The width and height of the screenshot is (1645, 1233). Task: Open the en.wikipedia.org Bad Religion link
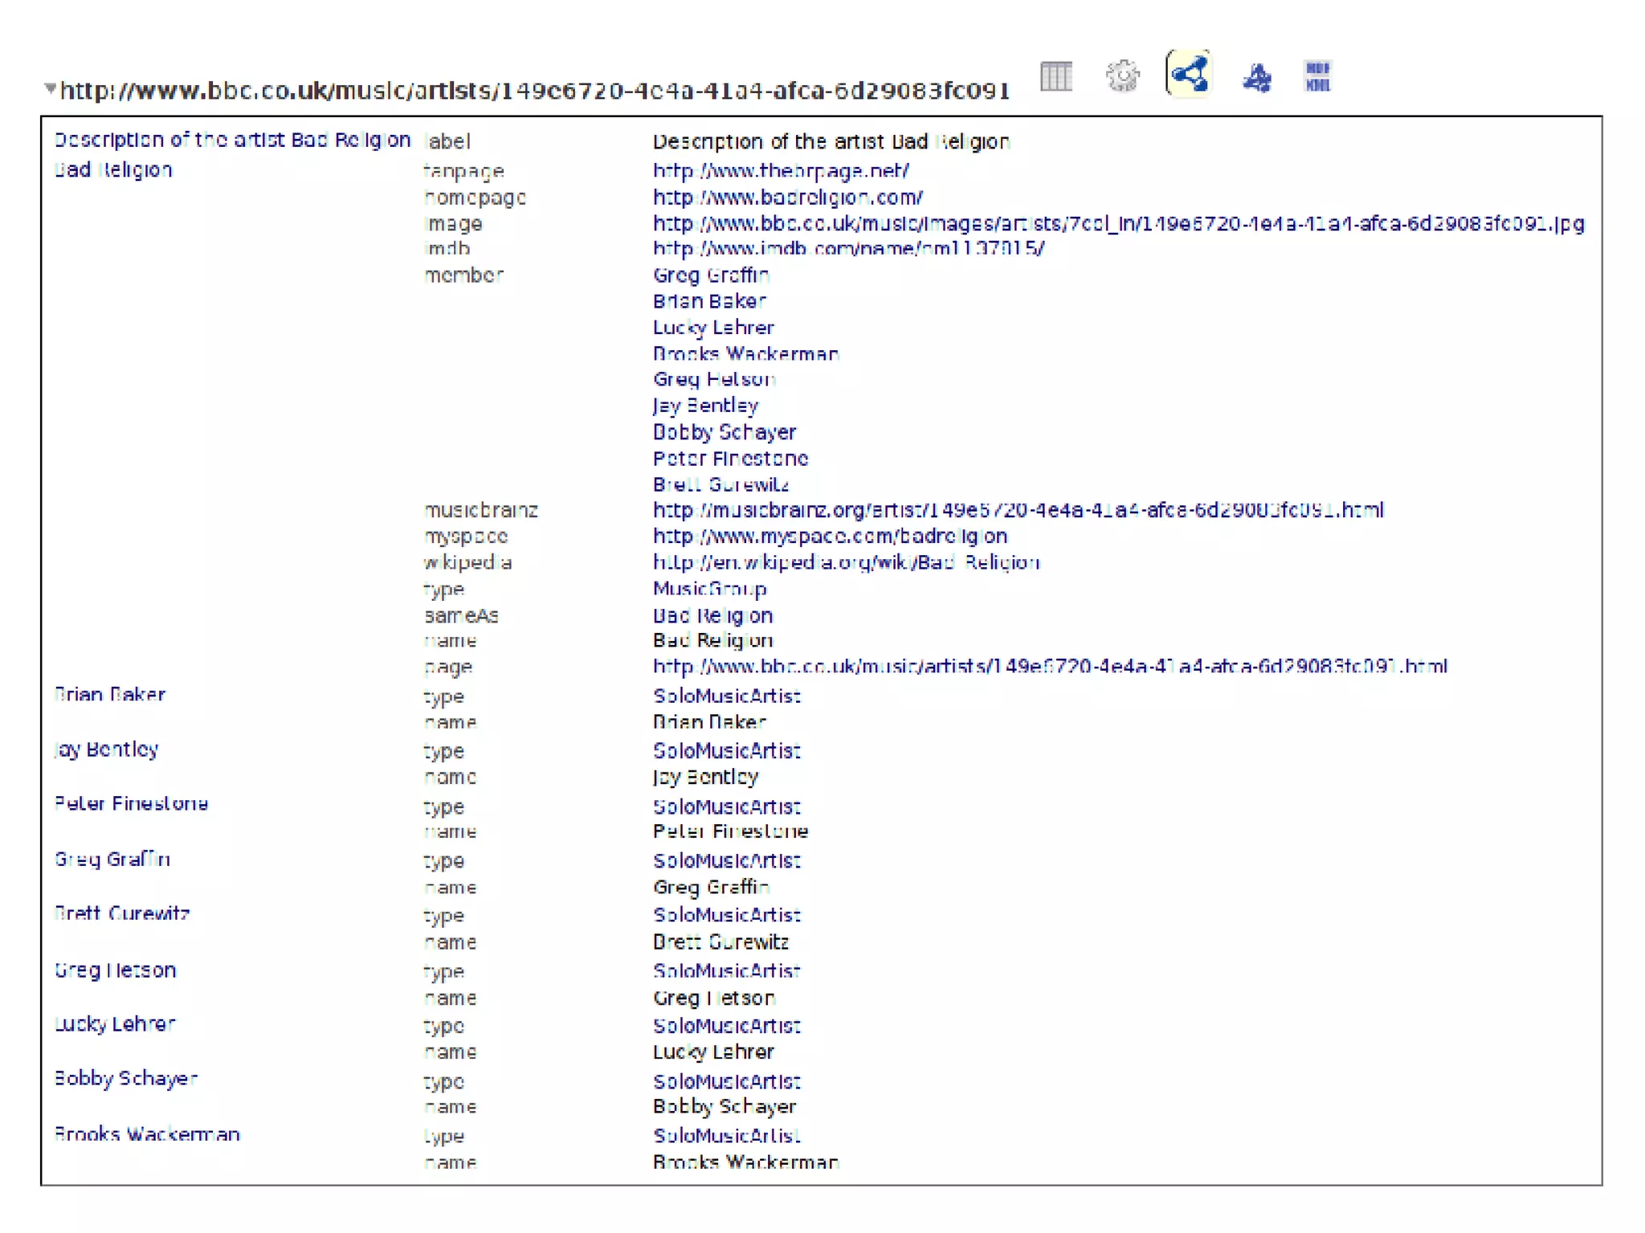[x=846, y=562]
